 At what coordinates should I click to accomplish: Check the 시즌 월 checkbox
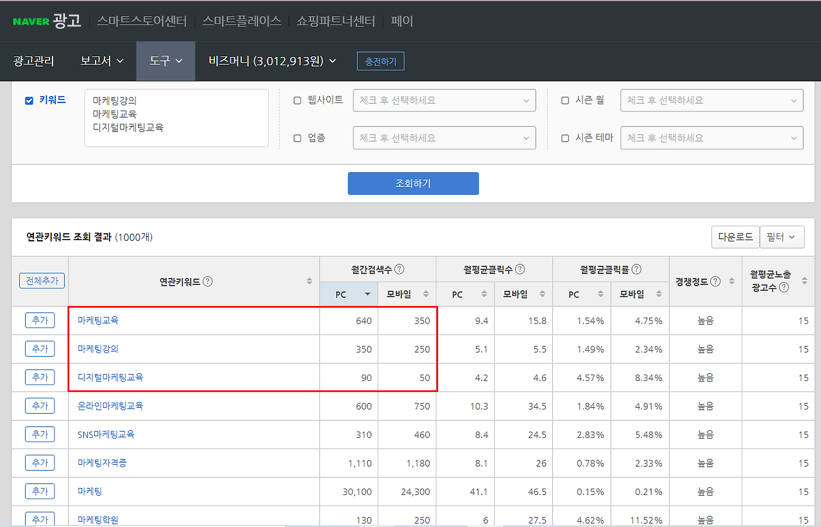(x=565, y=101)
